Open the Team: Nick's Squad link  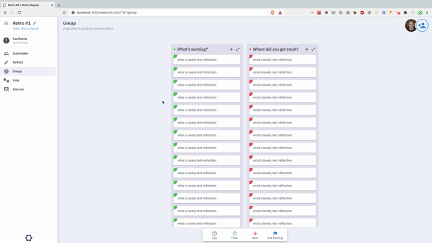click(26, 28)
